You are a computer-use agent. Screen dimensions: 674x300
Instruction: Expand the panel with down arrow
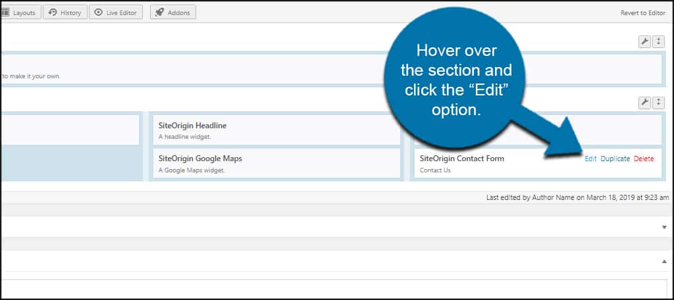[664, 227]
